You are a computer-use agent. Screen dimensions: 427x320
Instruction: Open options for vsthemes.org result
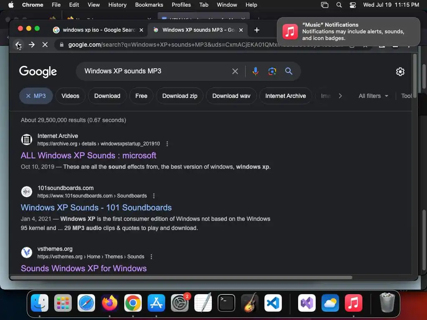point(151,257)
